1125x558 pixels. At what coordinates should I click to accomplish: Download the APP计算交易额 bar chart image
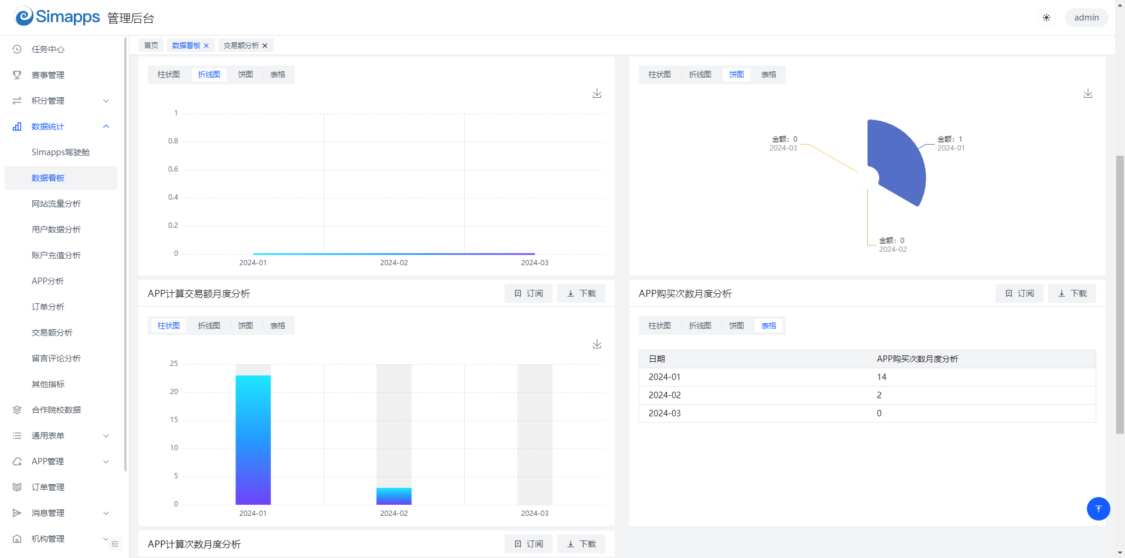point(597,344)
